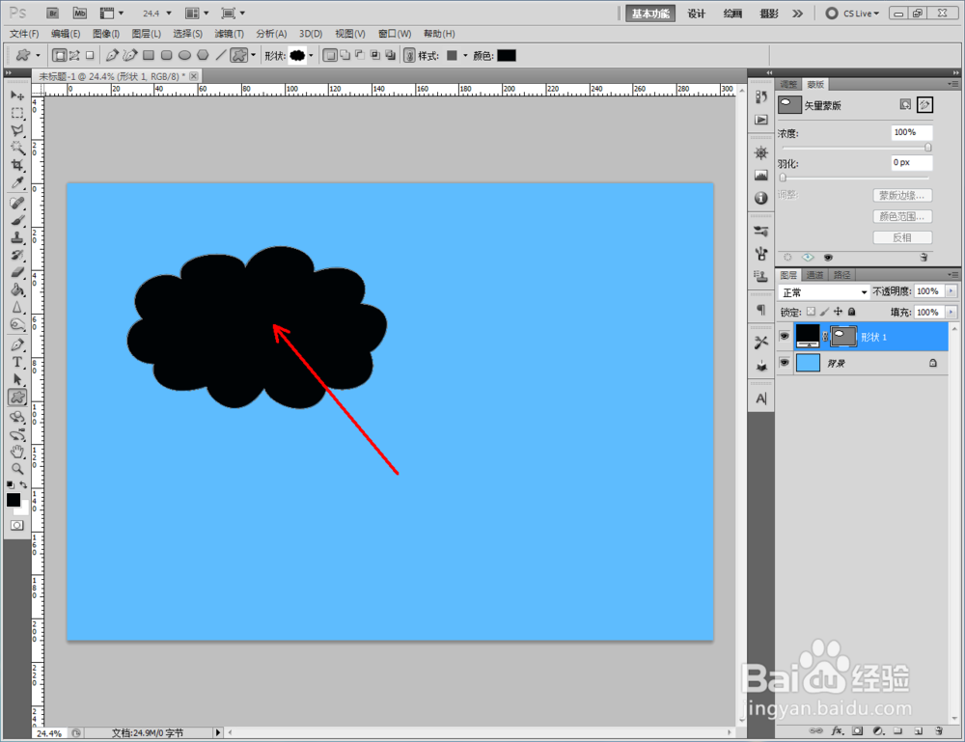Choose Line shape in options bar
Image resolution: width=965 pixels, height=742 pixels.
pos(220,55)
